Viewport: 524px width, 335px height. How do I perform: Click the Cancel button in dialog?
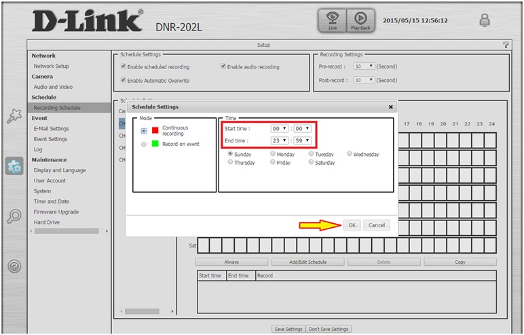pyautogui.click(x=376, y=225)
